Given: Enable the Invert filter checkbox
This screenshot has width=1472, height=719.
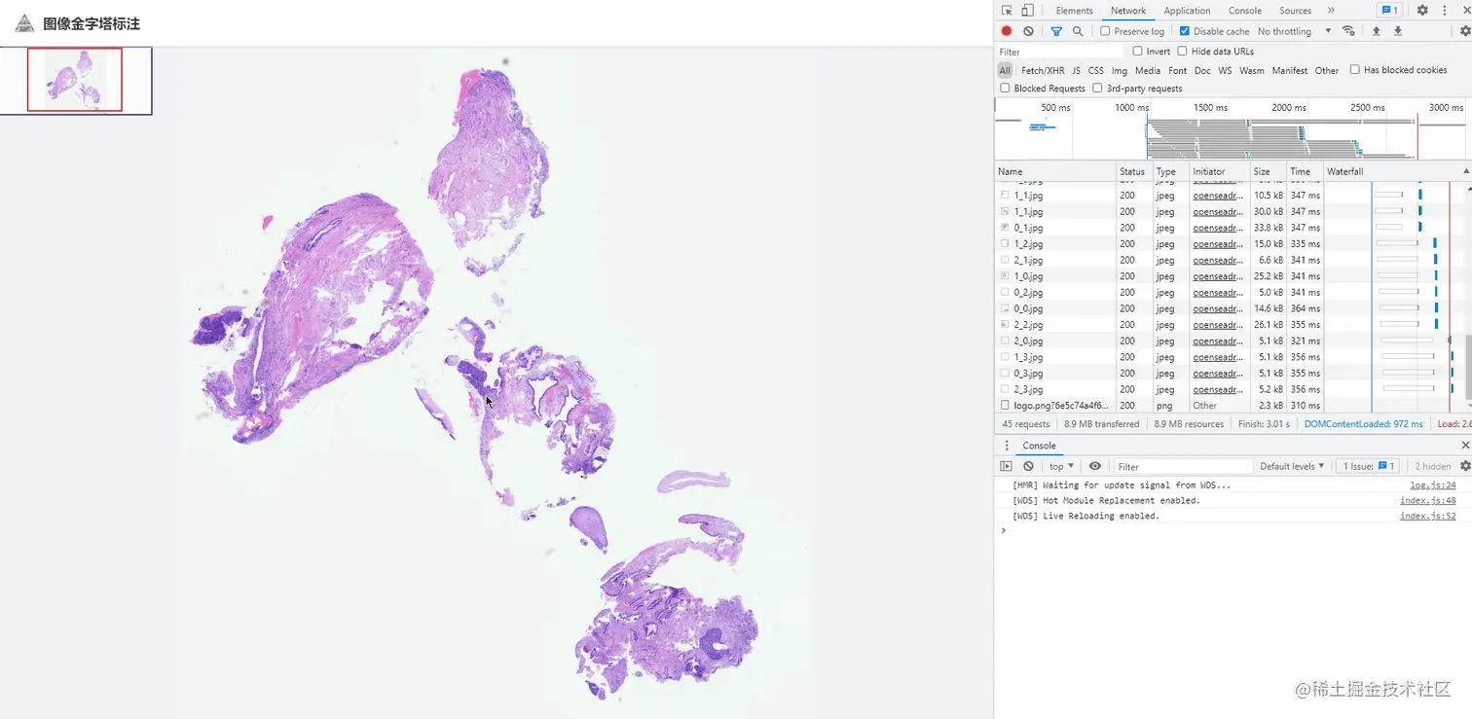Looking at the screenshot, I should coord(1137,52).
